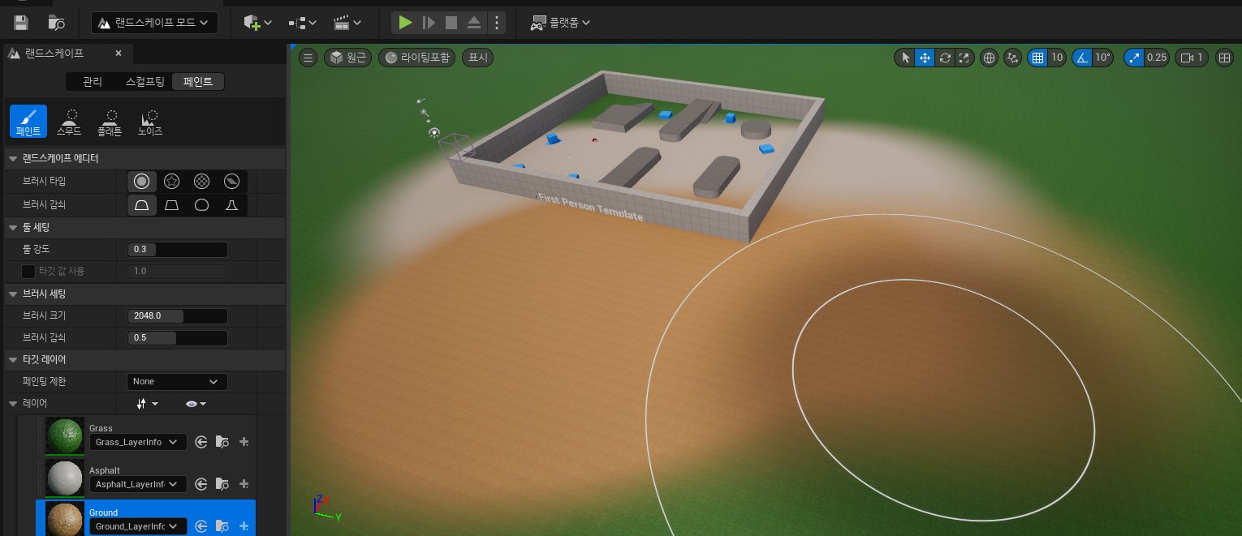Collapse the Layers (레이어) row

coord(13,403)
